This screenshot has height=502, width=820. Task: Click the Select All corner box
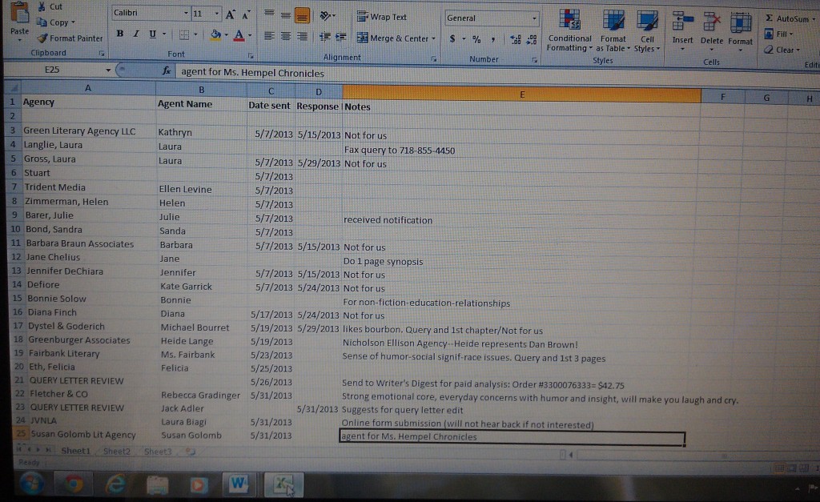(x=14, y=87)
